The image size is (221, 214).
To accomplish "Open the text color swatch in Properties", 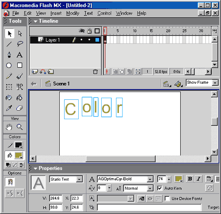I will click(179, 179).
